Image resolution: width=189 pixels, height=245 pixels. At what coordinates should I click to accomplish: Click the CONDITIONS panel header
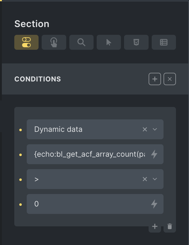click(95, 79)
